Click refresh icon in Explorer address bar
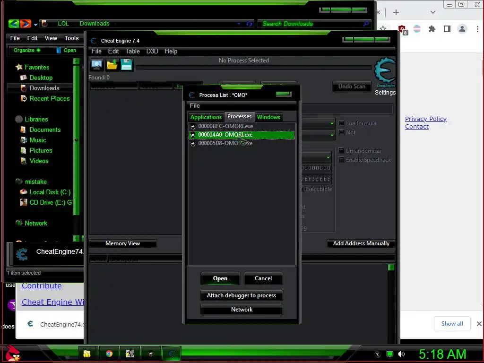This screenshot has width=484, height=363. [249, 24]
